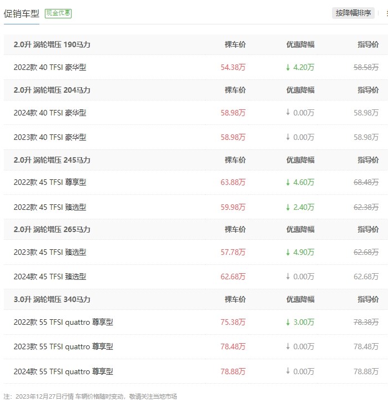This screenshot has width=388, height=402.
Task: Click the 78.88万 red bare car price
Action: click(x=233, y=371)
